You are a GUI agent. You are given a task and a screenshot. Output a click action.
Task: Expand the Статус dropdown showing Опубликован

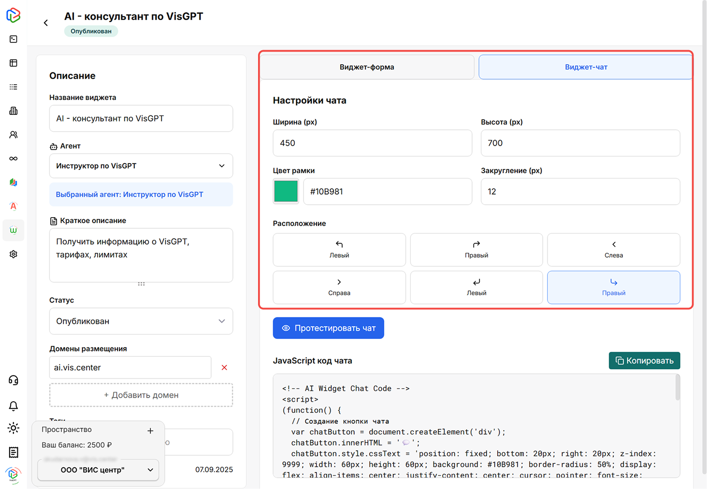click(141, 321)
